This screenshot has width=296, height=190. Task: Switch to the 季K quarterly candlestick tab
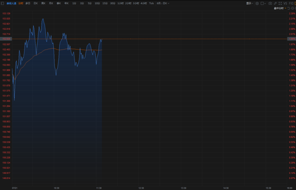click(x=59, y=3)
